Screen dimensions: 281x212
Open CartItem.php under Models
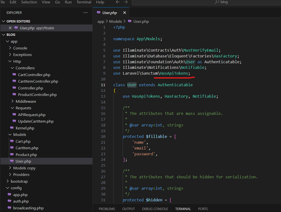[27, 148]
